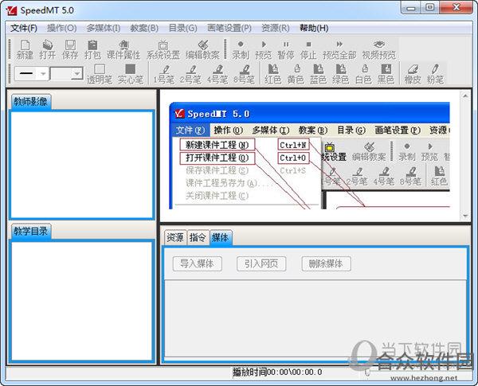Click inside the 教师影像 video area
Screen dimensions: 478x386
coord(82,165)
